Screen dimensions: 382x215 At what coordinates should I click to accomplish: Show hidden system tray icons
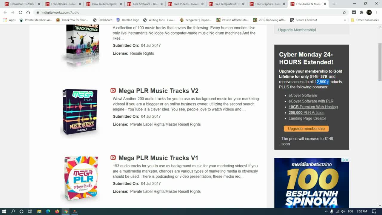point(326,211)
